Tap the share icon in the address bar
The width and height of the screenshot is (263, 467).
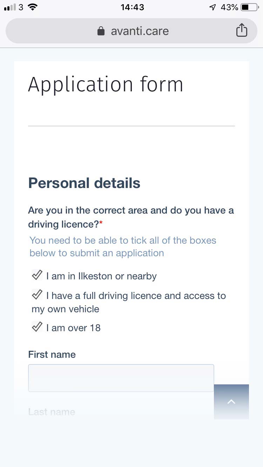tap(242, 31)
